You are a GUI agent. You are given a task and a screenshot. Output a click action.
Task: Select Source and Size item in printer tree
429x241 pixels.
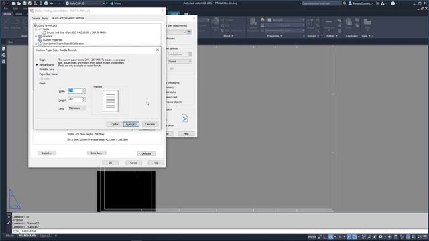76,33
